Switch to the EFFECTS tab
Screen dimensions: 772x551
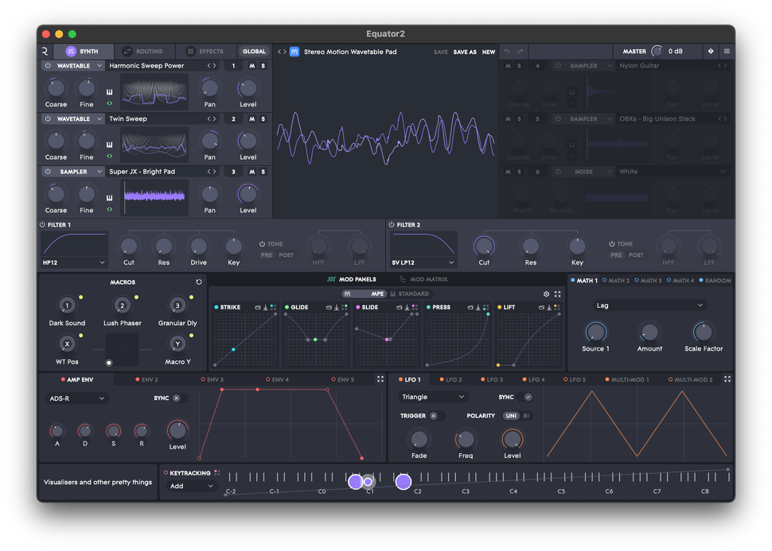click(x=205, y=51)
